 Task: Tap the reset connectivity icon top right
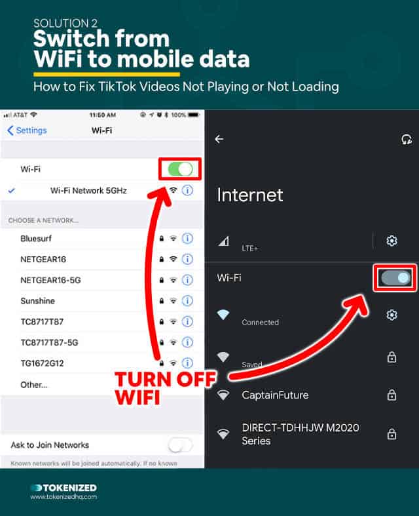click(x=407, y=140)
